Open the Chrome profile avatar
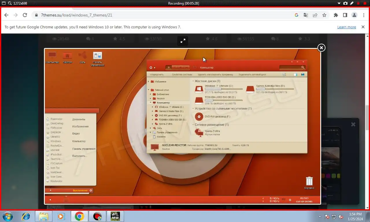Image resolution: width=370 pixels, height=222 pixels. coord(354,15)
